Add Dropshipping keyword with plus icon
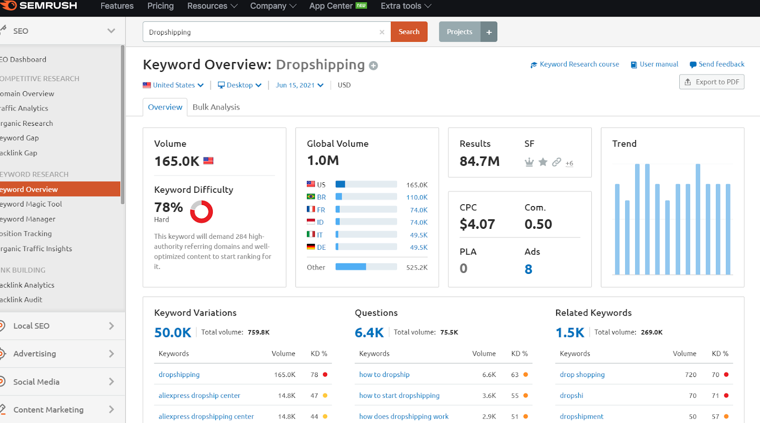Screen dimensions: 760x423 [x=374, y=66]
